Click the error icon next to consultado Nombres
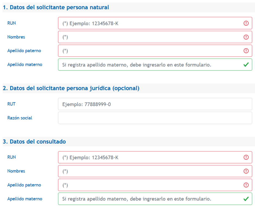Screen dimensions: 255x208 (246, 171)
